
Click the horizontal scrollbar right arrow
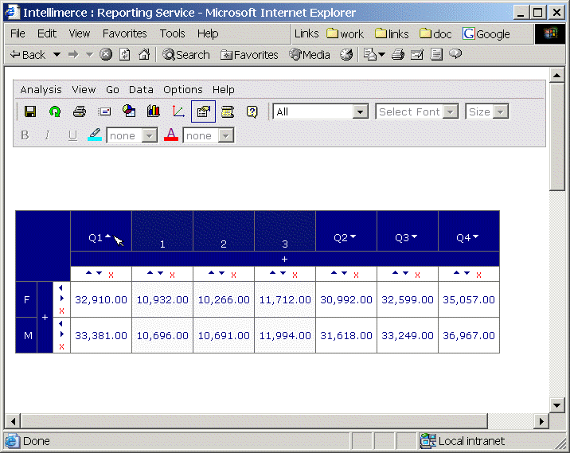pos(541,421)
